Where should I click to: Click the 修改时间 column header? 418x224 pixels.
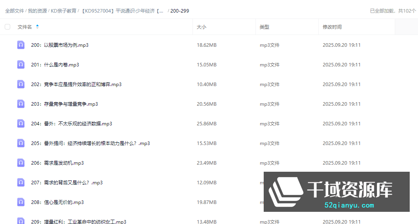pyautogui.click(x=332, y=27)
